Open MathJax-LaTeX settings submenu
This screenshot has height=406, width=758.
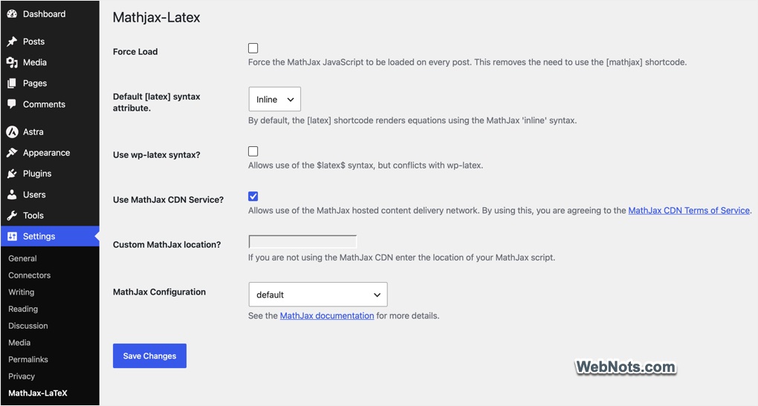(x=38, y=393)
